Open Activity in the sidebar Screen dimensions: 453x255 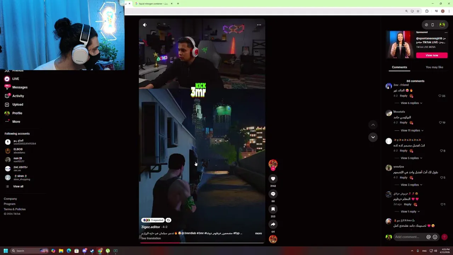point(15,96)
